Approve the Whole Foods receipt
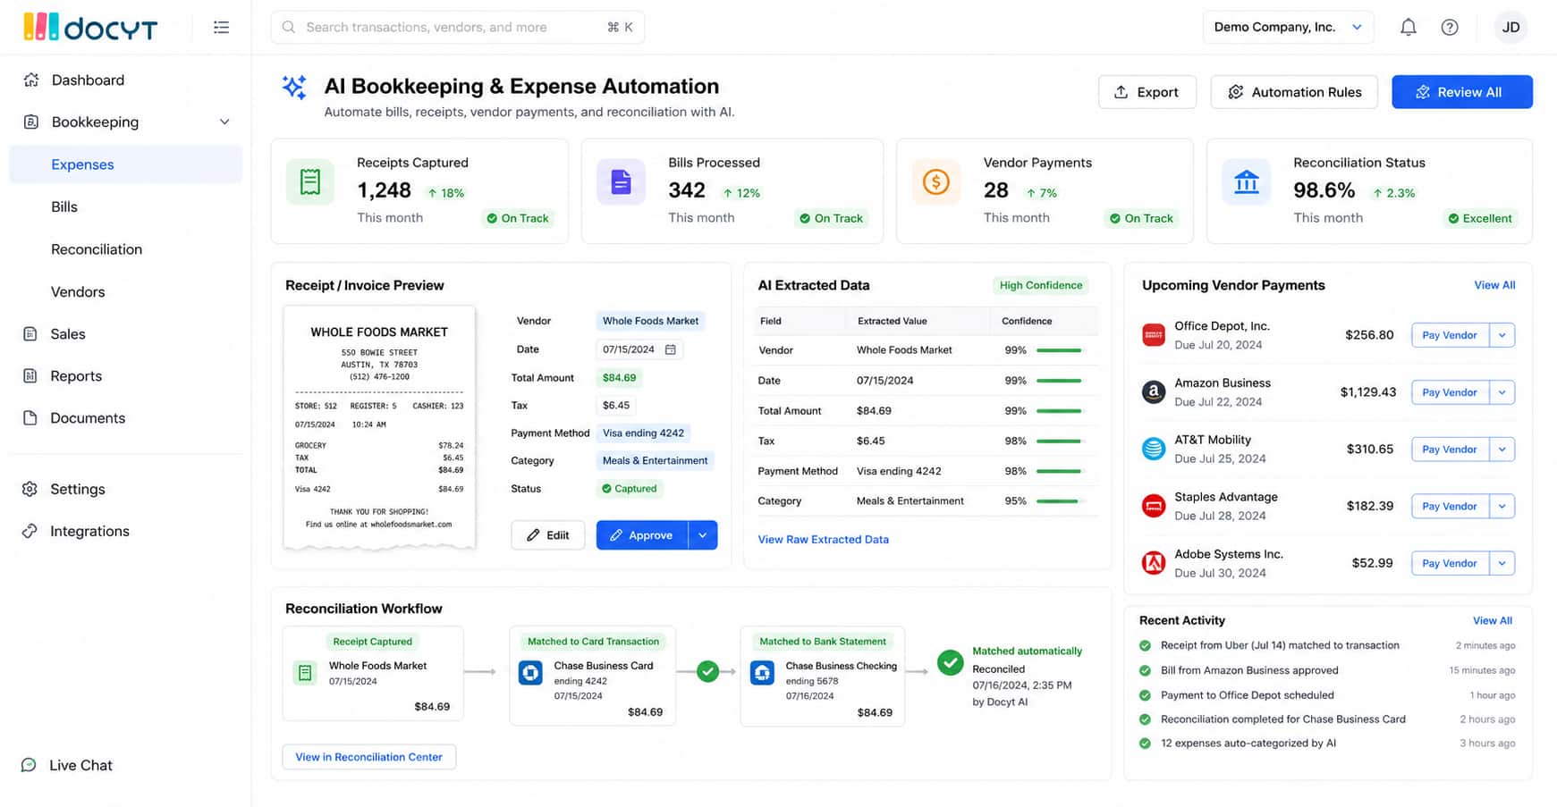1557x807 pixels. pyautogui.click(x=642, y=535)
